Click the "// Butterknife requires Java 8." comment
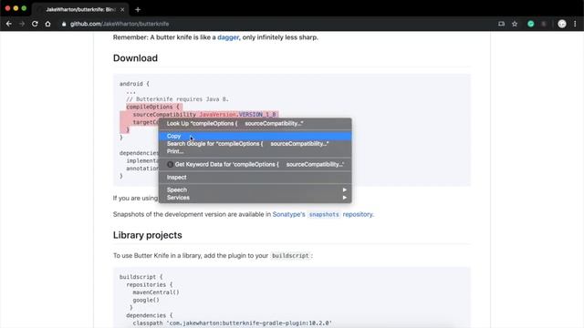Viewport: 584px width, 328px height. 177,99
